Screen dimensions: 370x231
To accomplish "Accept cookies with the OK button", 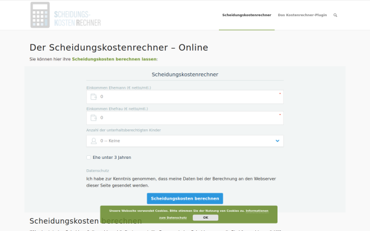I will (x=205, y=217).
